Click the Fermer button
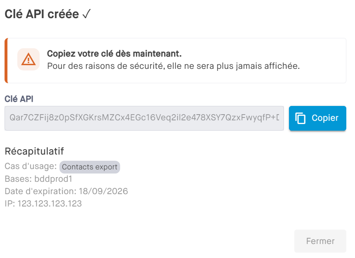The image size is (355, 258). point(320,241)
